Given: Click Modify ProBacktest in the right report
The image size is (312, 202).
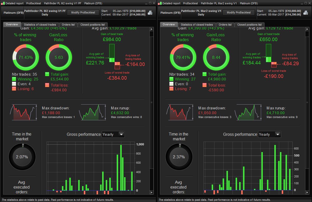Looking at the screenshot, I should point(239,12).
